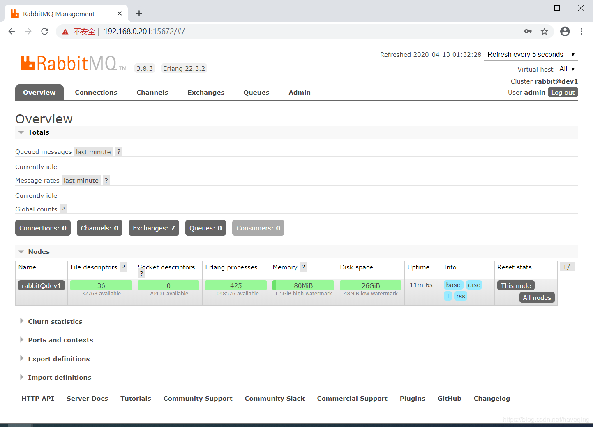Click the disc info tag
The height and width of the screenshot is (427, 593).
(474, 285)
